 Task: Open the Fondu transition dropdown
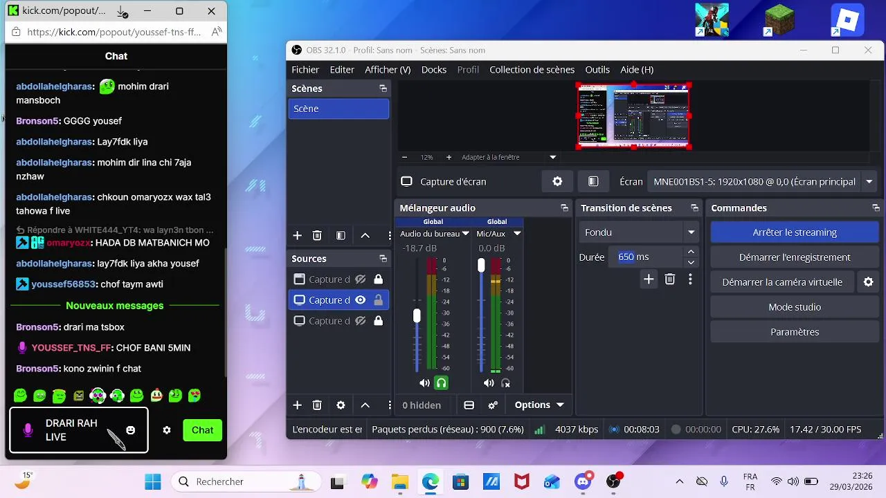tap(638, 232)
